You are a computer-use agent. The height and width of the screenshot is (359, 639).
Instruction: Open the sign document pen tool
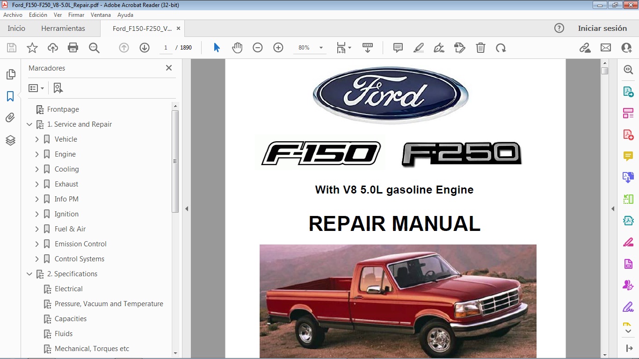pyautogui.click(x=439, y=48)
